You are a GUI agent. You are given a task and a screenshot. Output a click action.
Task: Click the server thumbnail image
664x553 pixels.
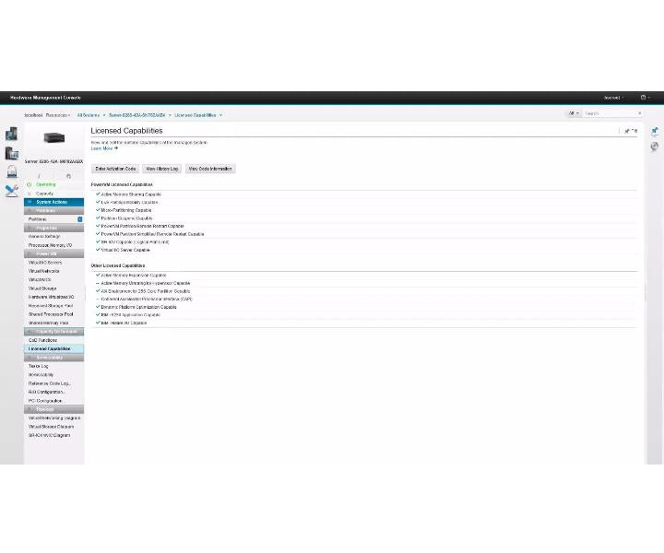click(54, 137)
